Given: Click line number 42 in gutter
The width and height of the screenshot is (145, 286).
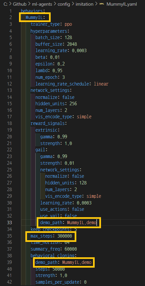Looking at the screenshot, I should [9, 282].
